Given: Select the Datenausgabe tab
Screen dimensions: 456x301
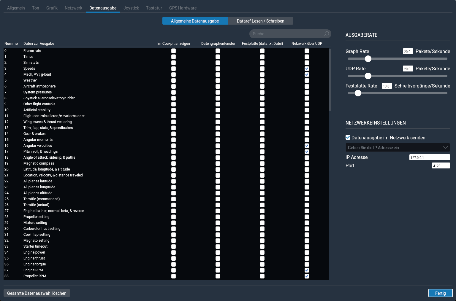Looking at the screenshot, I should pos(103,8).
